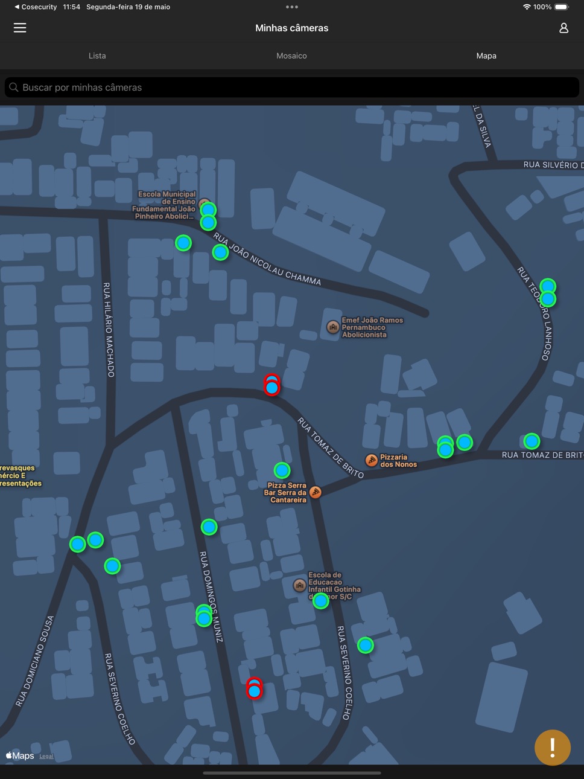Select lone camera marker on Rua Tomaz de Brito far east
The image size is (584, 779).
point(532,441)
